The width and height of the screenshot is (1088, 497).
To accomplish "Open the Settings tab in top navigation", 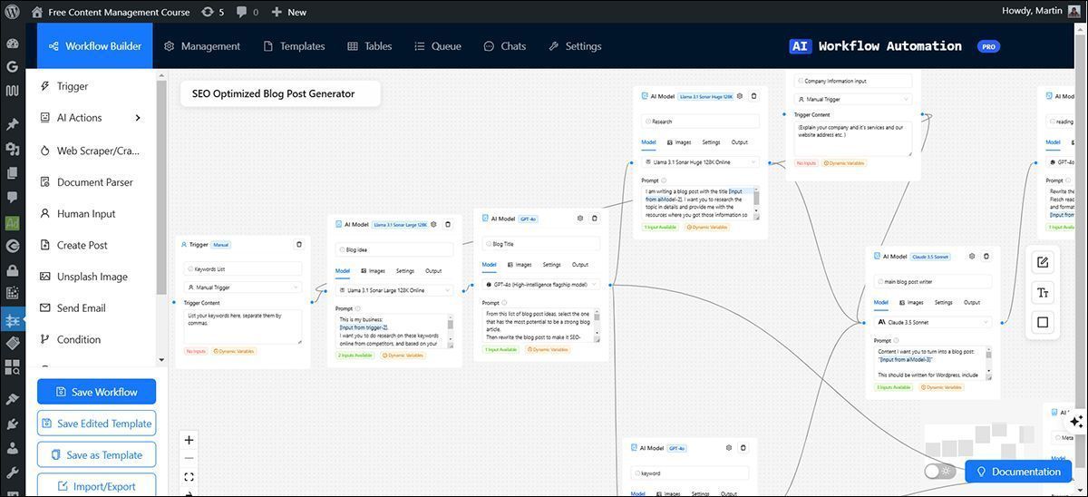I will coord(575,46).
